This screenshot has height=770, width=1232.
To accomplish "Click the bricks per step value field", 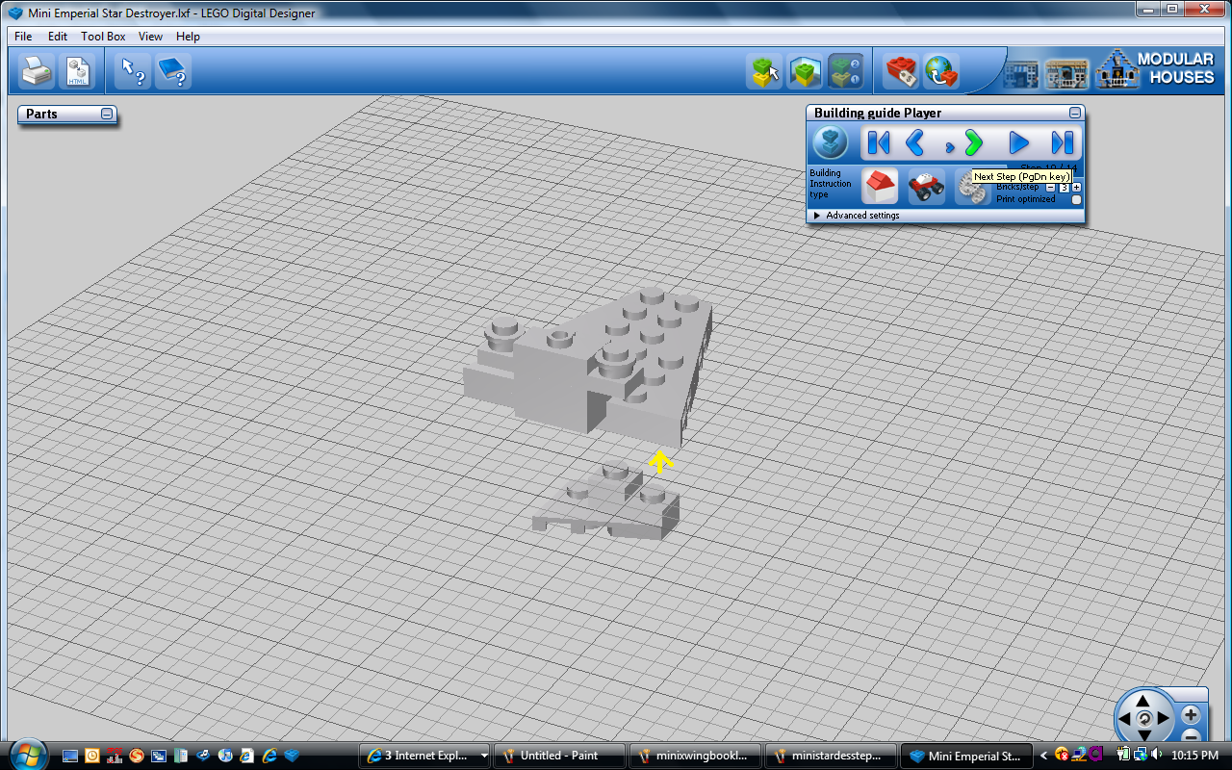I will point(1064,188).
